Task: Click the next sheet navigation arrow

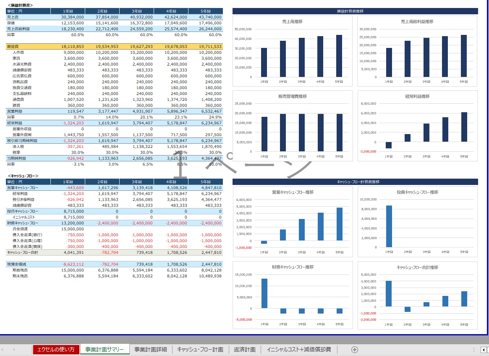Action: pos(14,349)
